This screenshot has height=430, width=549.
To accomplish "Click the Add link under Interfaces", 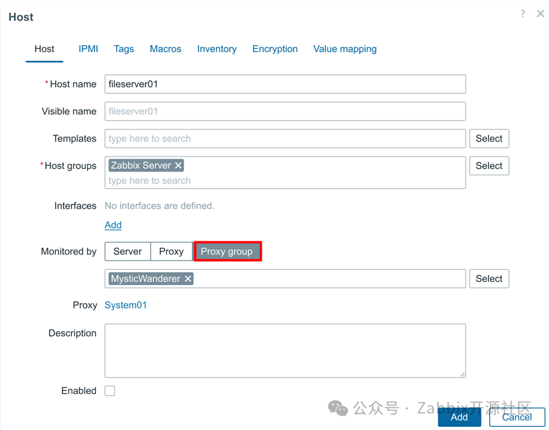I will (113, 225).
